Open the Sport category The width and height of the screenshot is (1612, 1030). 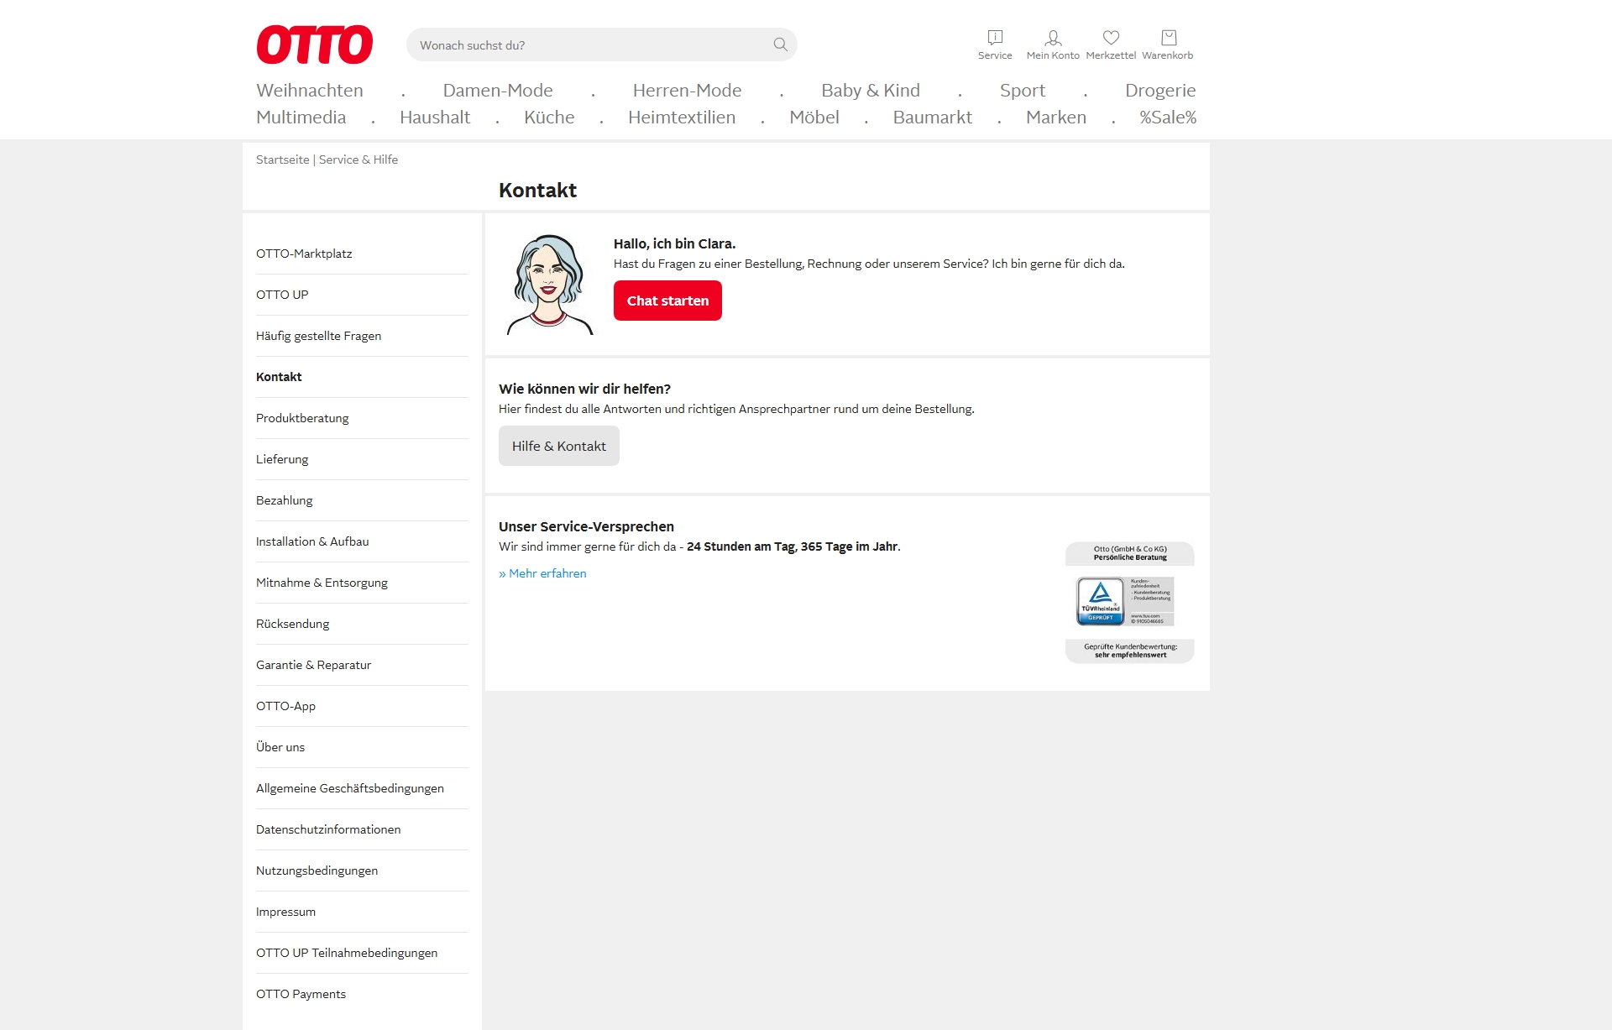(1023, 91)
